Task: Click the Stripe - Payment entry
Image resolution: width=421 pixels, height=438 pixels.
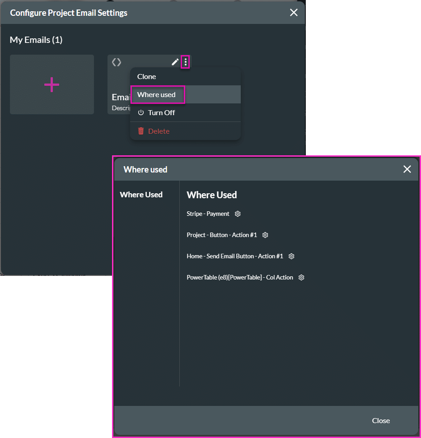Action: pyautogui.click(x=208, y=214)
